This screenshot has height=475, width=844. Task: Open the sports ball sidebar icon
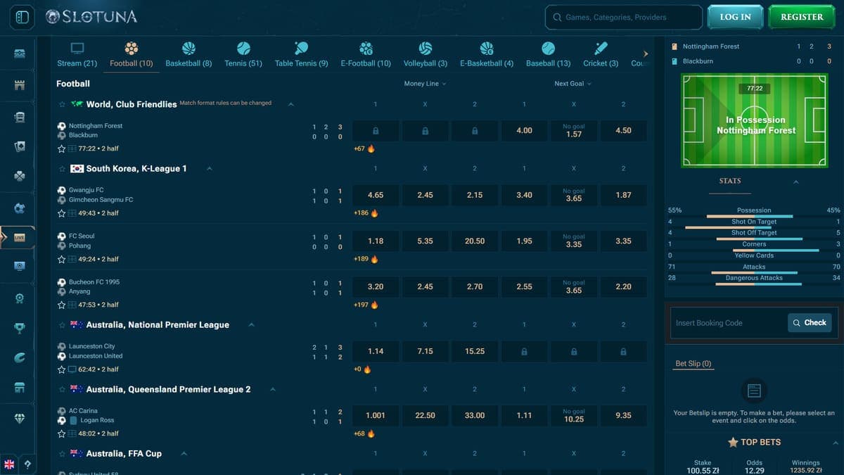20,208
